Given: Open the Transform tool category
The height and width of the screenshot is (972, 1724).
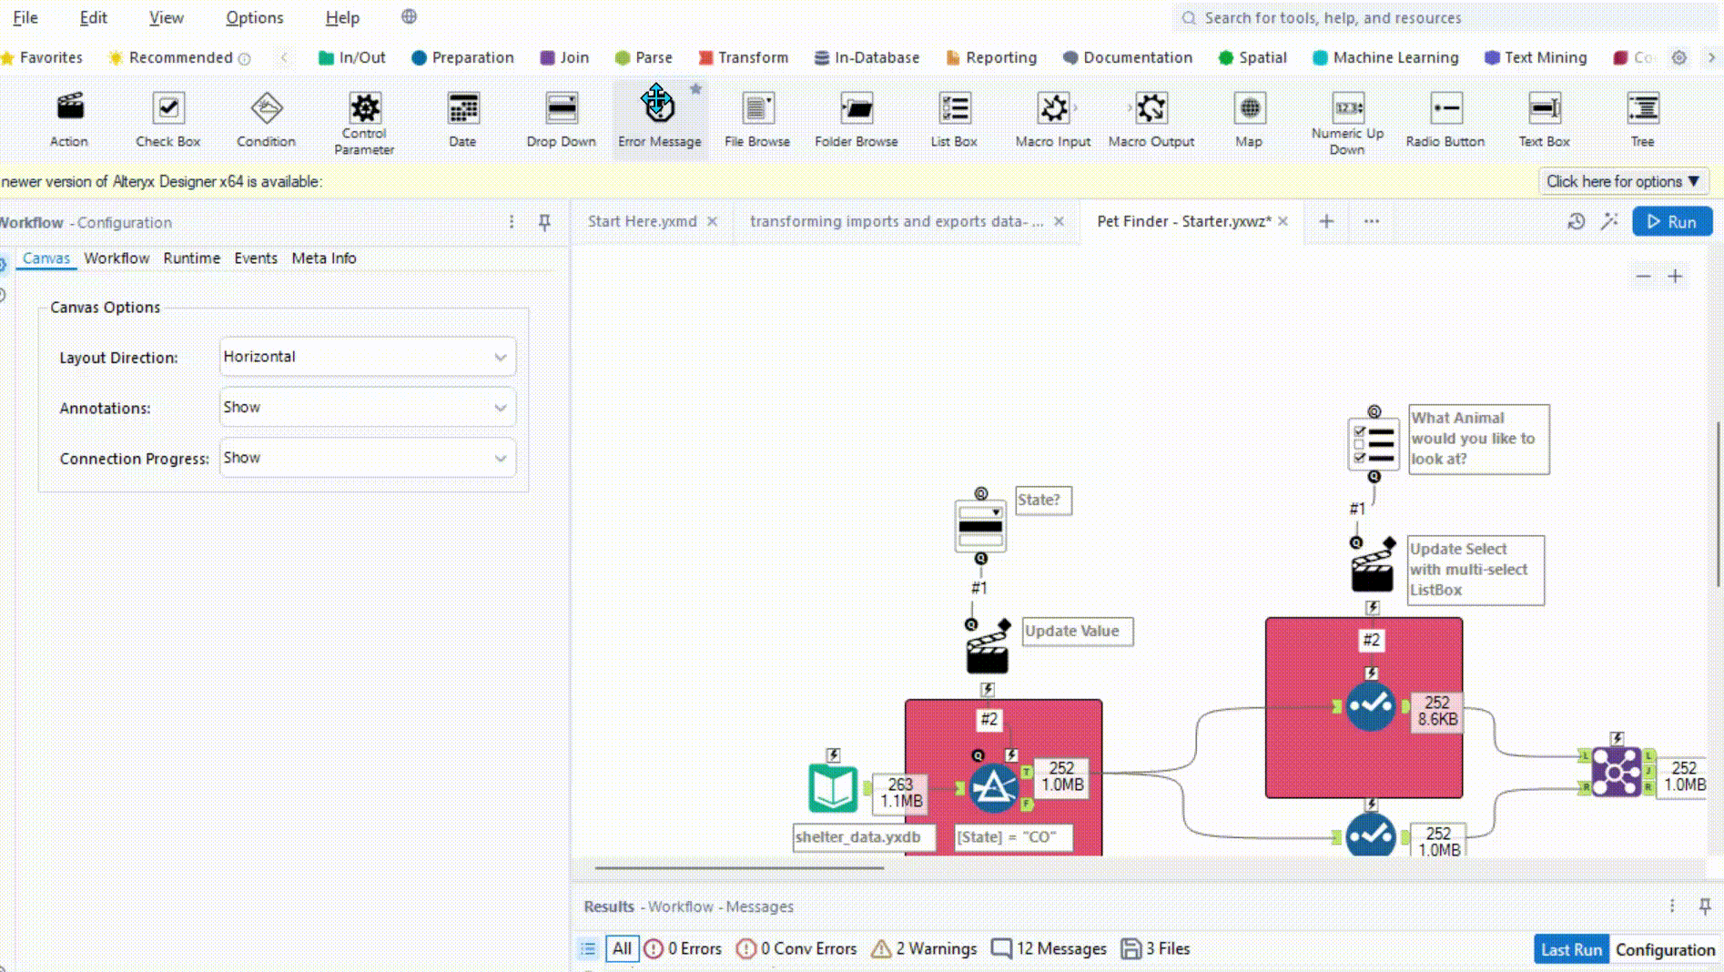Looking at the screenshot, I should 743,57.
